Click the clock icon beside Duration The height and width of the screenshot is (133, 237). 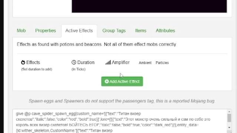pyautogui.click(x=74, y=62)
